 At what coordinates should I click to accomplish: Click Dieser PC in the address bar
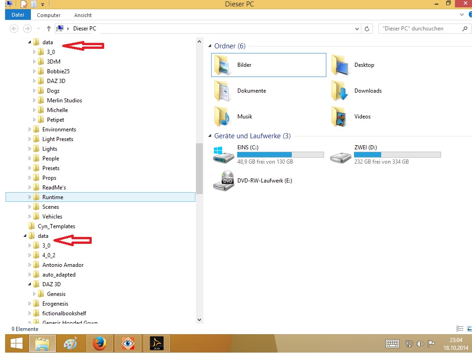(x=85, y=29)
